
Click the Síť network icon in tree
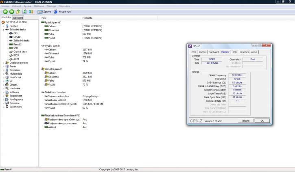7,81
